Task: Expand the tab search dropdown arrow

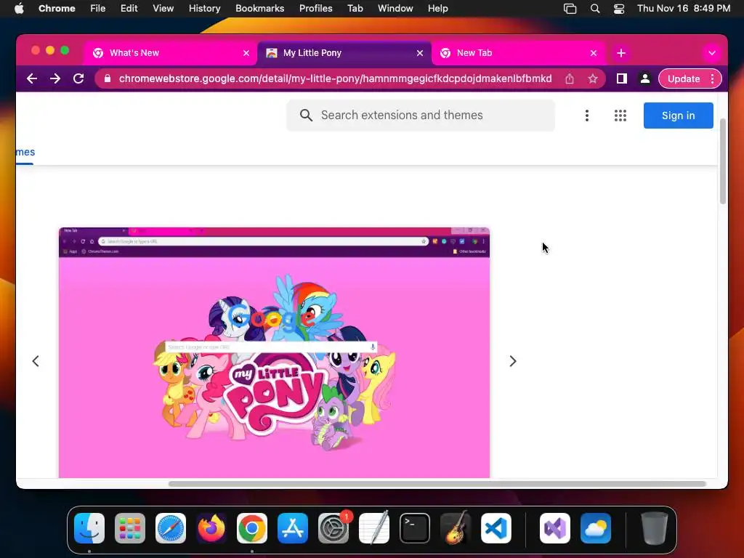Action: (x=712, y=53)
